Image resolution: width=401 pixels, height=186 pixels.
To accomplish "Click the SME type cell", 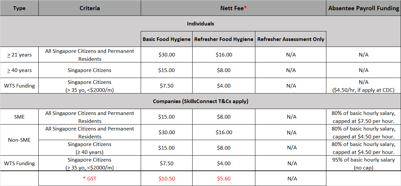I will click(19, 117).
